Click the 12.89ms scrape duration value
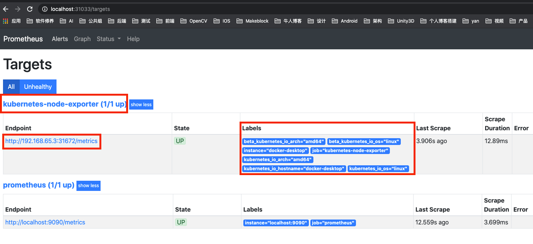The width and height of the screenshot is (533, 244). 496,141
